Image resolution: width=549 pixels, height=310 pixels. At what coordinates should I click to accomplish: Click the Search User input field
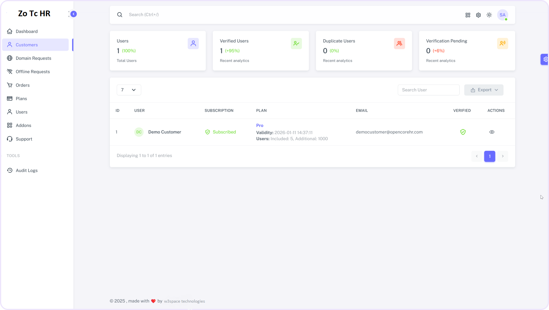click(428, 90)
